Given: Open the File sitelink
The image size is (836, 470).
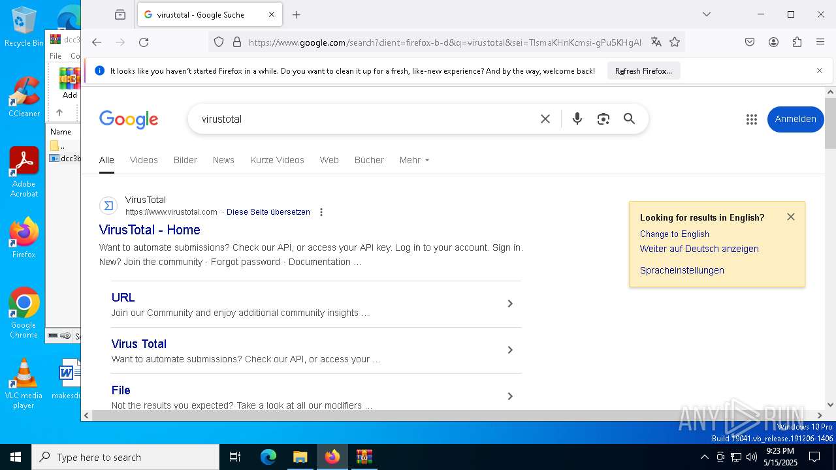Looking at the screenshot, I should 121,390.
